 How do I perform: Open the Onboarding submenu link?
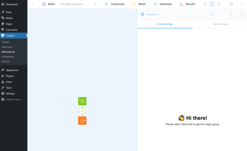[8, 57]
